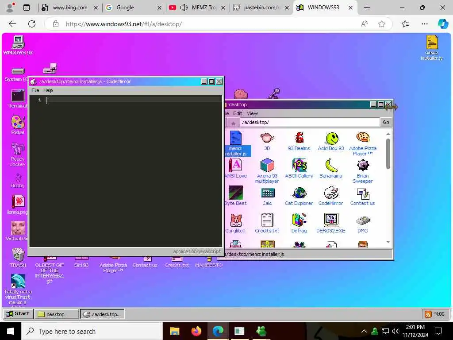The width and height of the screenshot is (453, 340).
Task: Open the Robby desktop icon
Action: coord(18,181)
